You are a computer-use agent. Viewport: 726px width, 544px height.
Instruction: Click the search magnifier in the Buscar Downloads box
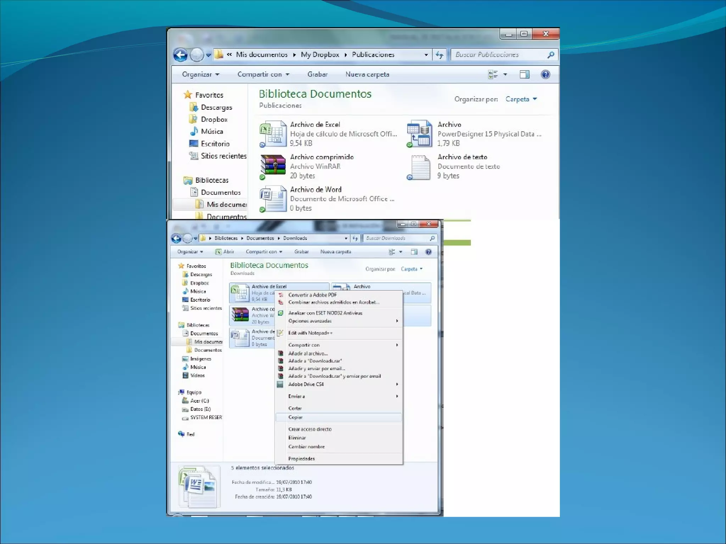432,238
